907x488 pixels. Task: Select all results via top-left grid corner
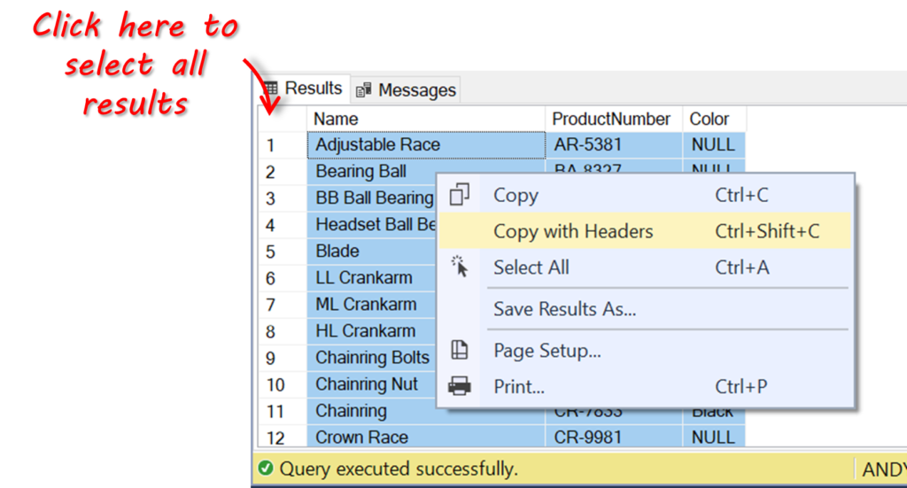(282, 119)
